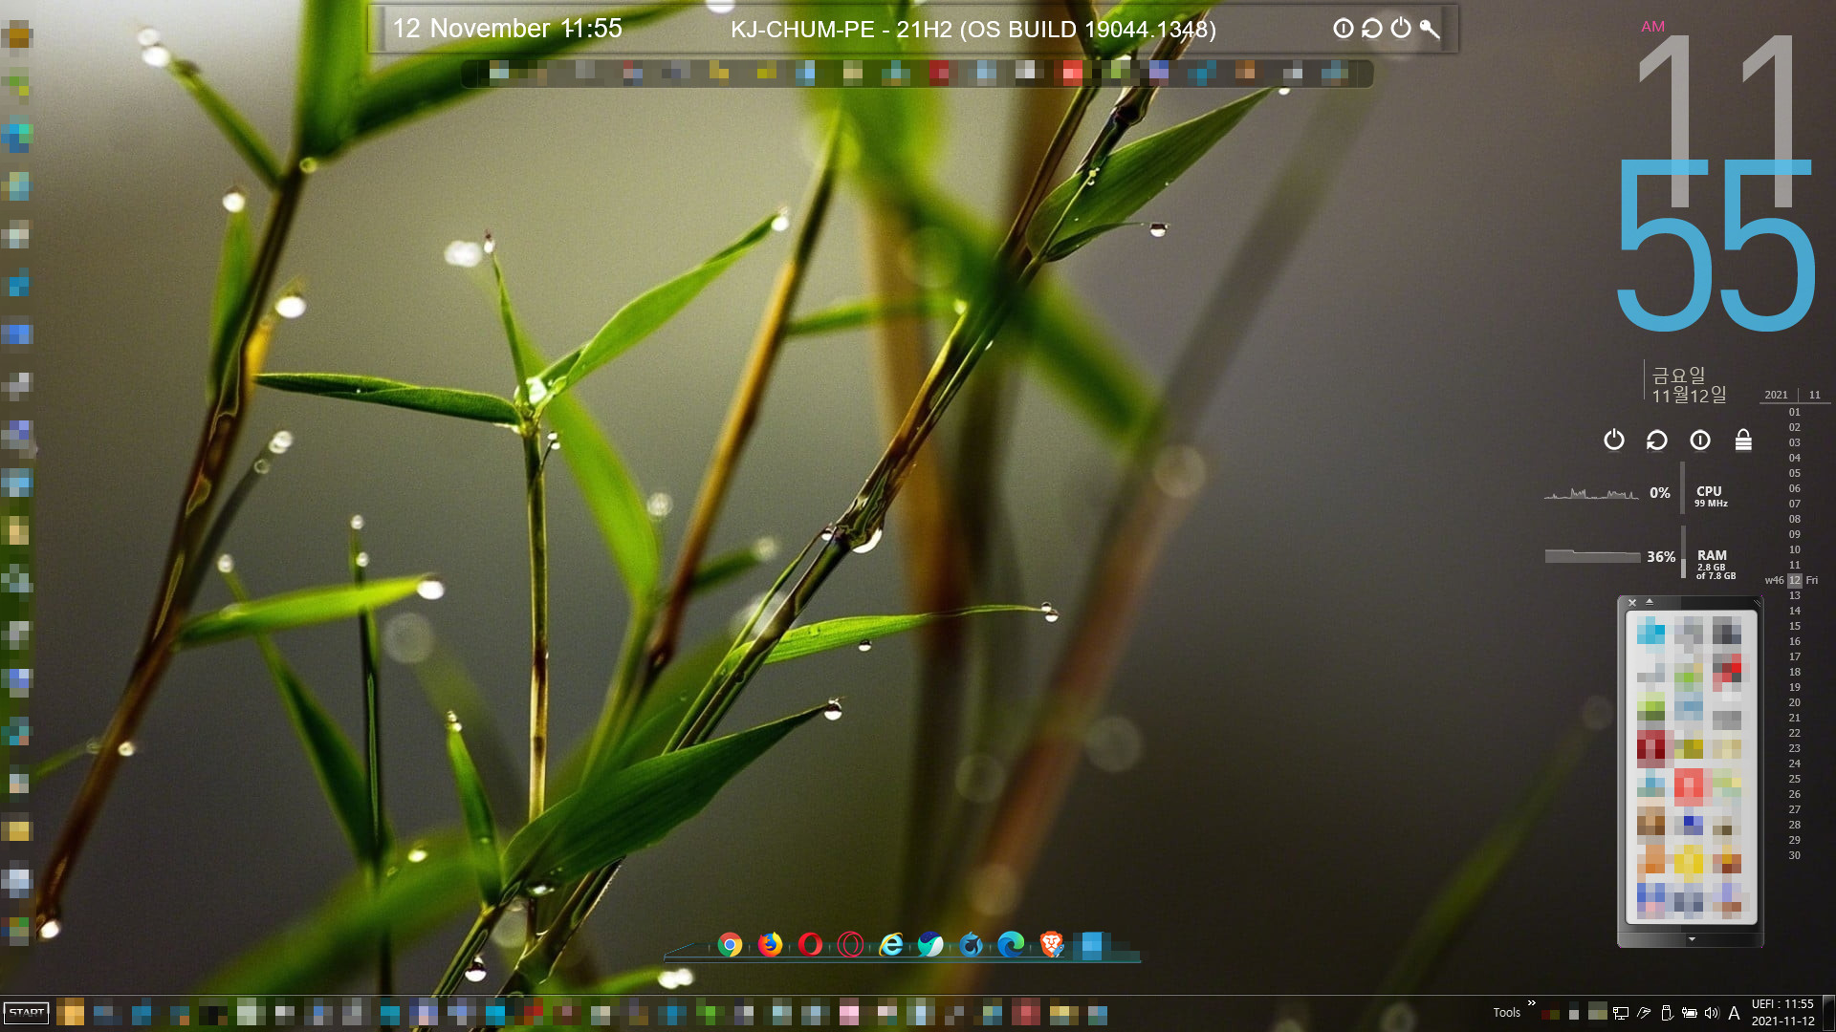Open Firefox from the browser dock
Screen dimensions: 1836x1032
pyautogui.click(x=770, y=945)
